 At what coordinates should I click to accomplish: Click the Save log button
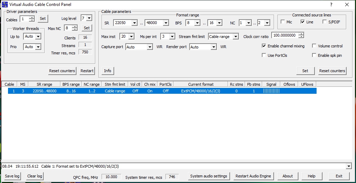pyautogui.click(x=12, y=176)
